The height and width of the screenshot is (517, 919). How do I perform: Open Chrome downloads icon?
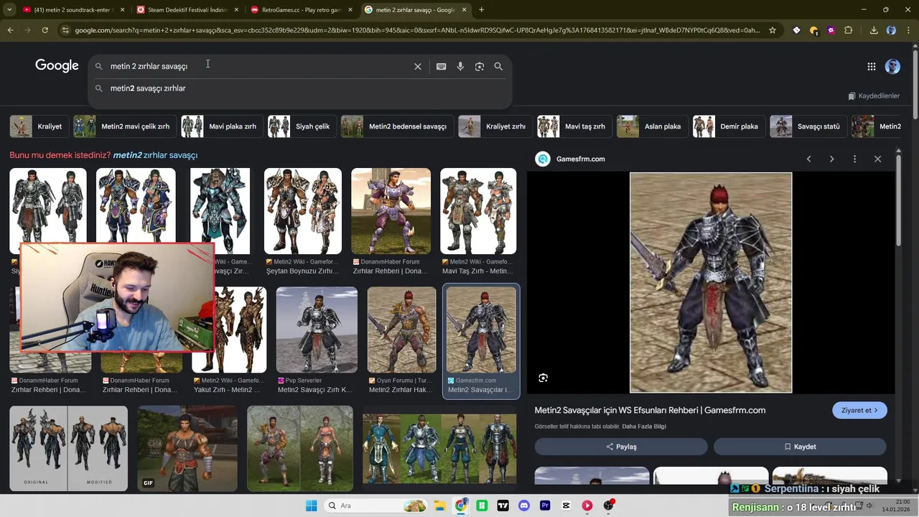click(x=874, y=30)
